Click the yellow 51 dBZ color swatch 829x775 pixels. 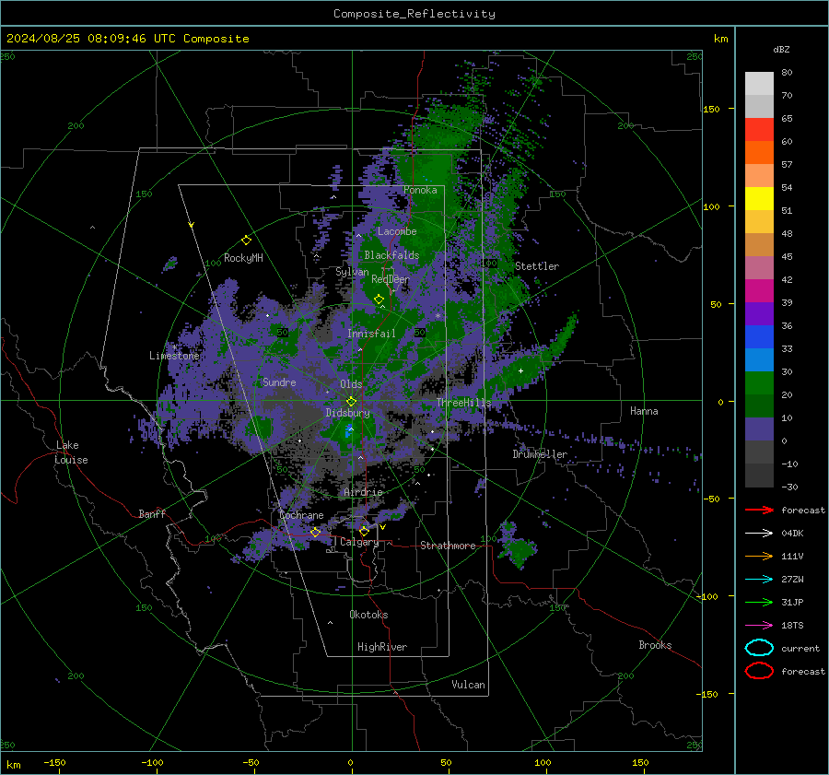click(x=759, y=198)
